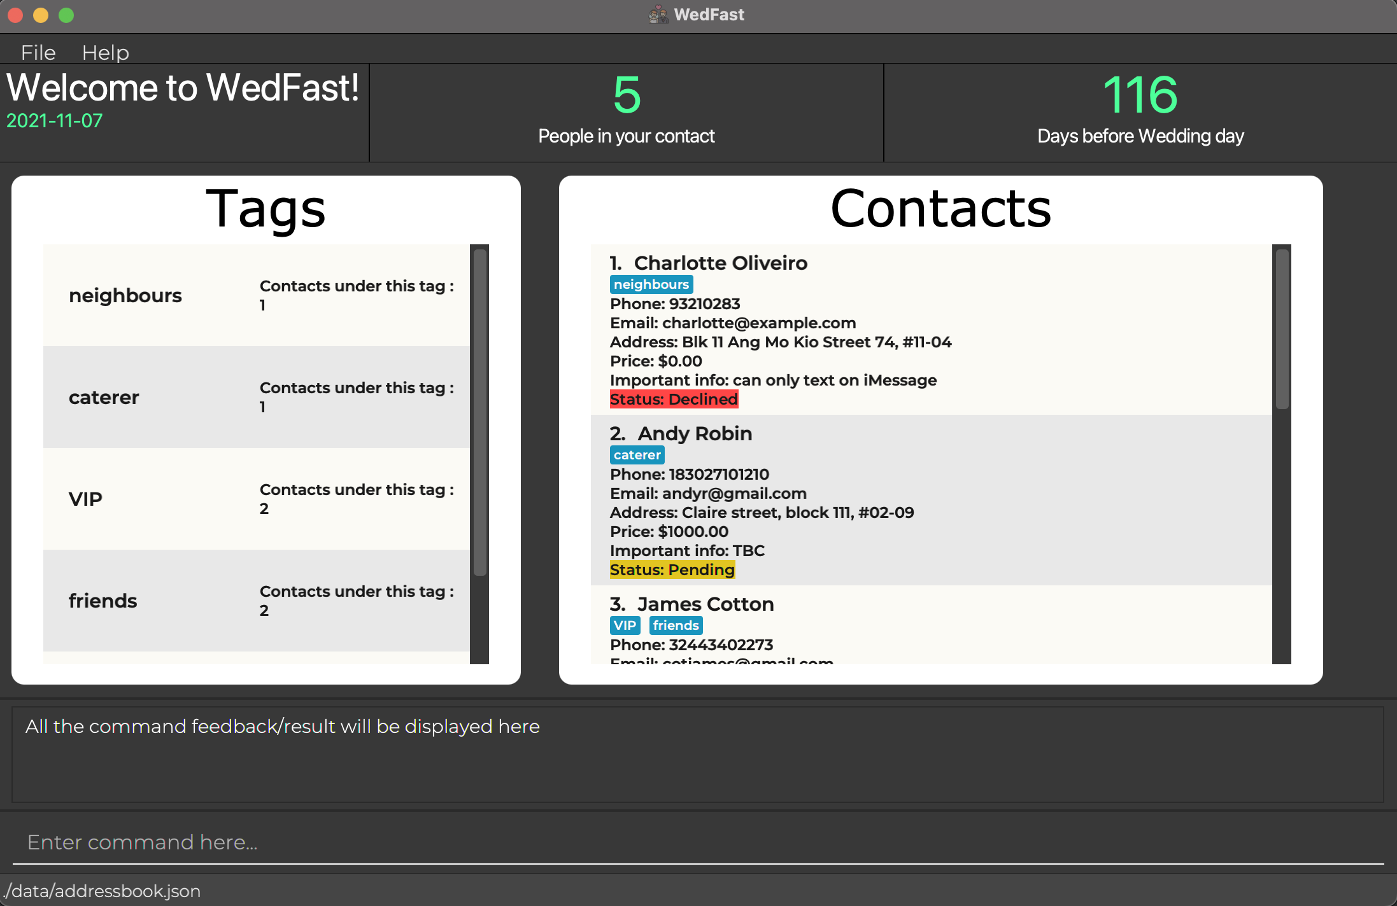Screen dimensions: 1397x906
Task: Select the friends tag row
Action: (257, 601)
